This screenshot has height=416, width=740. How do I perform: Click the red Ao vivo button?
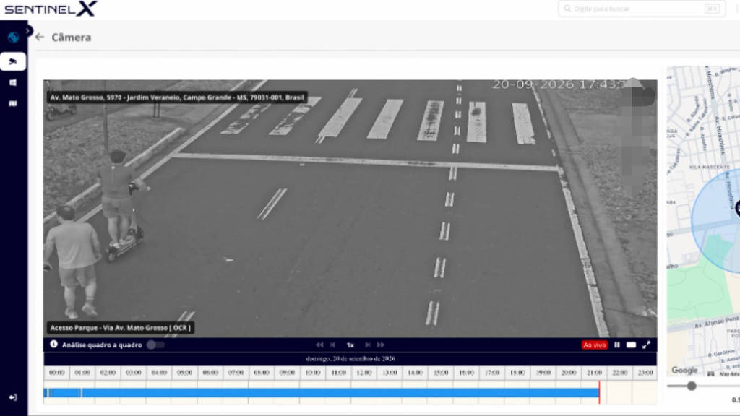[x=594, y=344]
